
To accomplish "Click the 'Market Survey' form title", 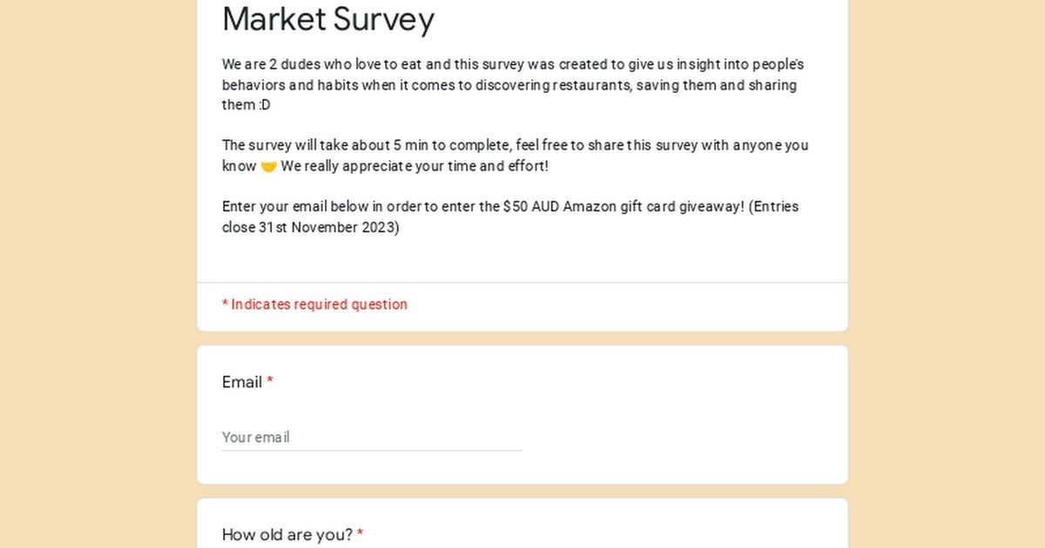I will [328, 19].
